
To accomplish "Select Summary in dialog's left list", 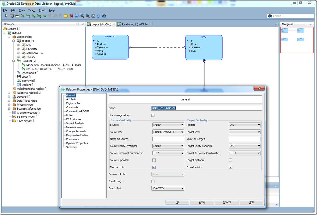I will pos(71,147).
